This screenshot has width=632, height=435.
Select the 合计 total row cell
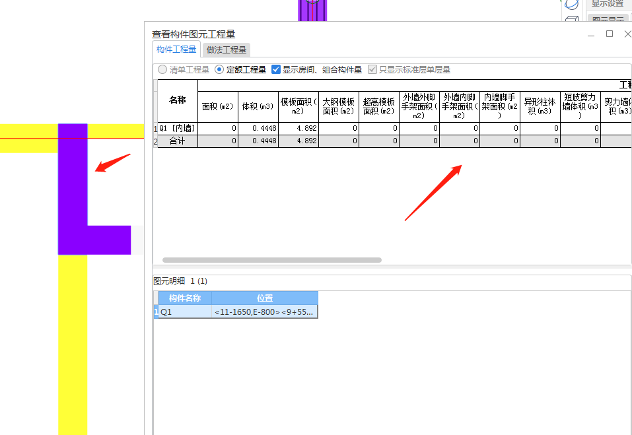[178, 141]
